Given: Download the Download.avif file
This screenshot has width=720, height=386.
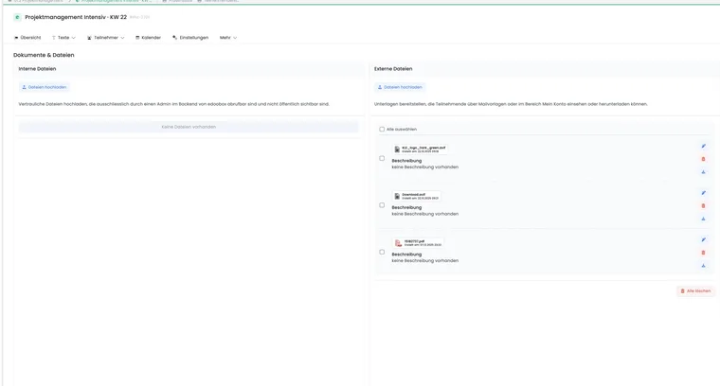Looking at the screenshot, I should pyautogui.click(x=703, y=219).
